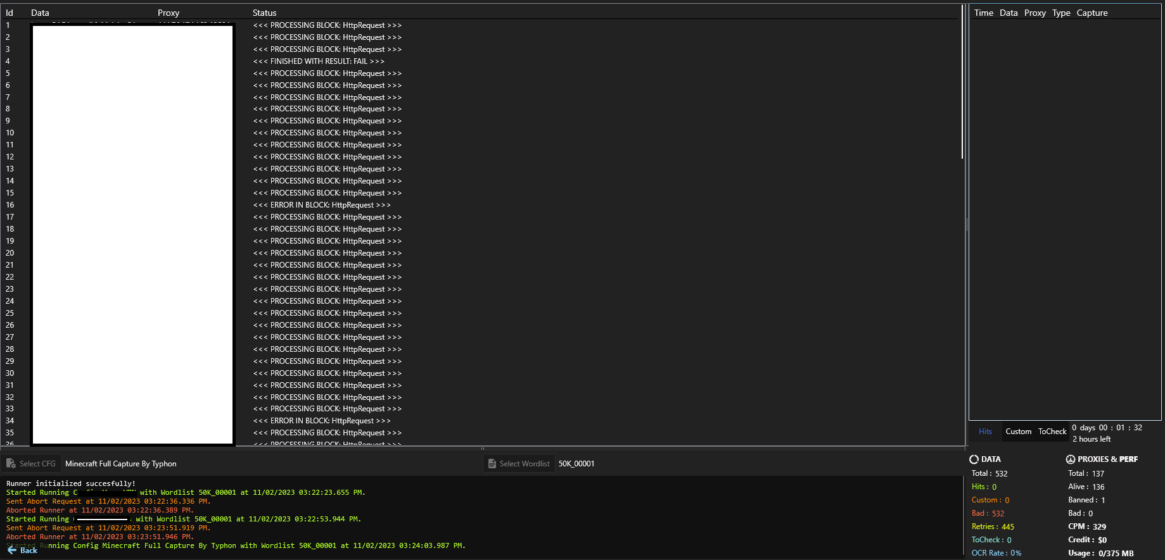Click the Bad: 532 counter

(x=988, y=513)
